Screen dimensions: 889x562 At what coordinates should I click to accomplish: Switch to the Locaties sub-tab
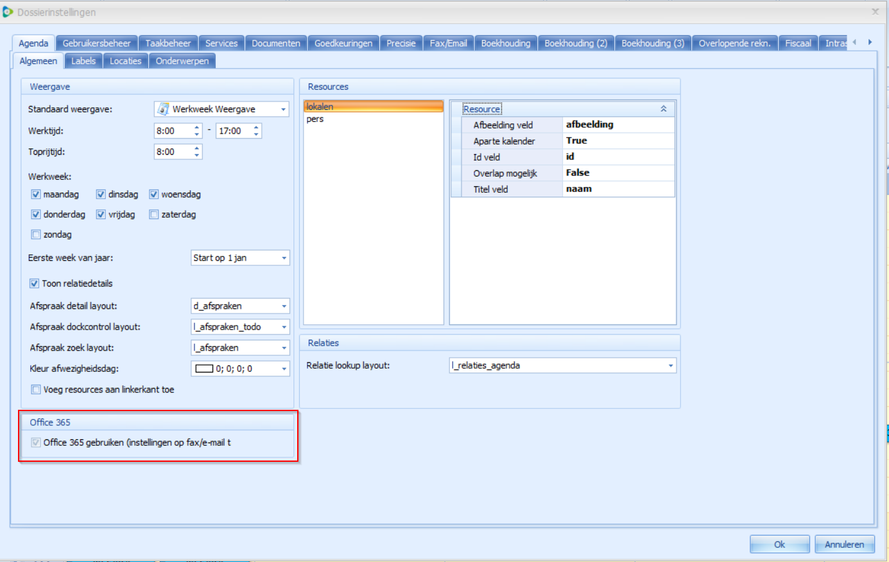(125, 61)
